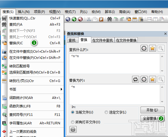Screen dimensions: 168x137
Task: Click into the 替换为 text field
Action: 115,94
